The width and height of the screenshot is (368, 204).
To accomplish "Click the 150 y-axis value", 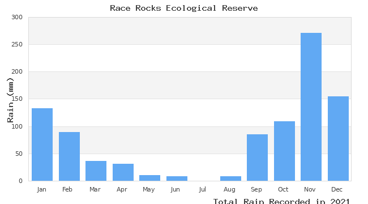I will click(17, 99).
